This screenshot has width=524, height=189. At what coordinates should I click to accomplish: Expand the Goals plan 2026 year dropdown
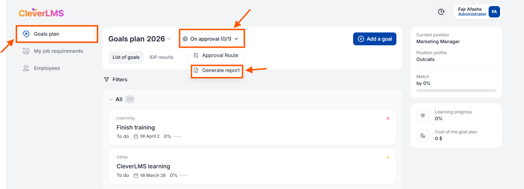pos(169,39)
